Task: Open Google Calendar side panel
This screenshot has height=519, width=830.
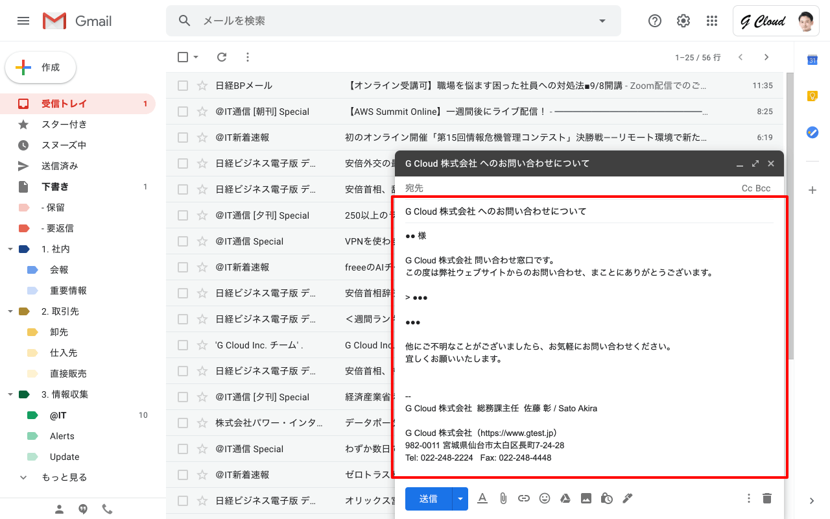Action: [812, 60]
